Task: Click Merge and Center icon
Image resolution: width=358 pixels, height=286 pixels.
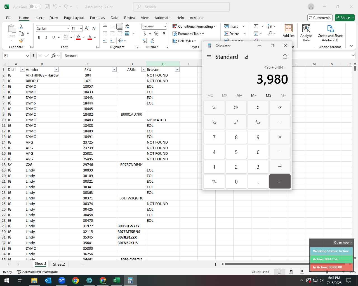Action: coord(127,34)
